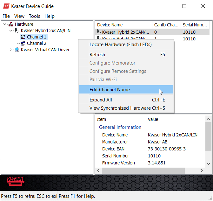Collapse the Kvaser Hybrid 2xCAN/LIN node
Screen dimensions: 213x201
(10, 31)
